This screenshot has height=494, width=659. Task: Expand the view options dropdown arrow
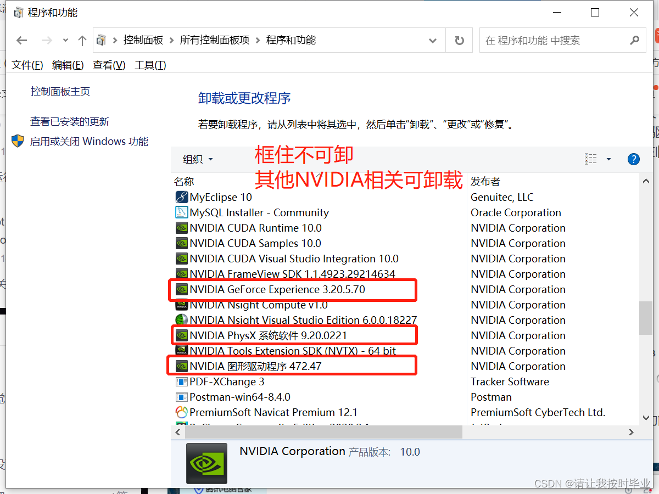tap(608, 159)
